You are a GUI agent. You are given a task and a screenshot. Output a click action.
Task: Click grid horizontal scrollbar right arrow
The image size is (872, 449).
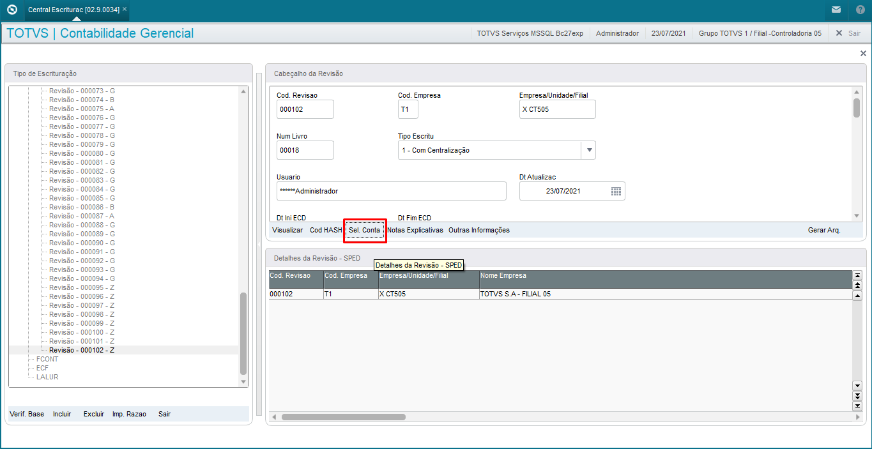click(857, 417)
